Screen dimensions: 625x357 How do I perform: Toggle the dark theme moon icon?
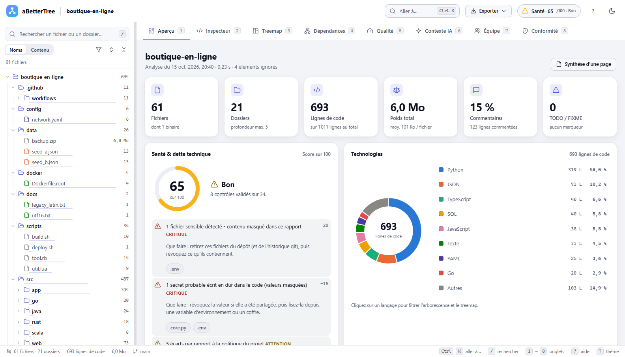coord(612,11)
